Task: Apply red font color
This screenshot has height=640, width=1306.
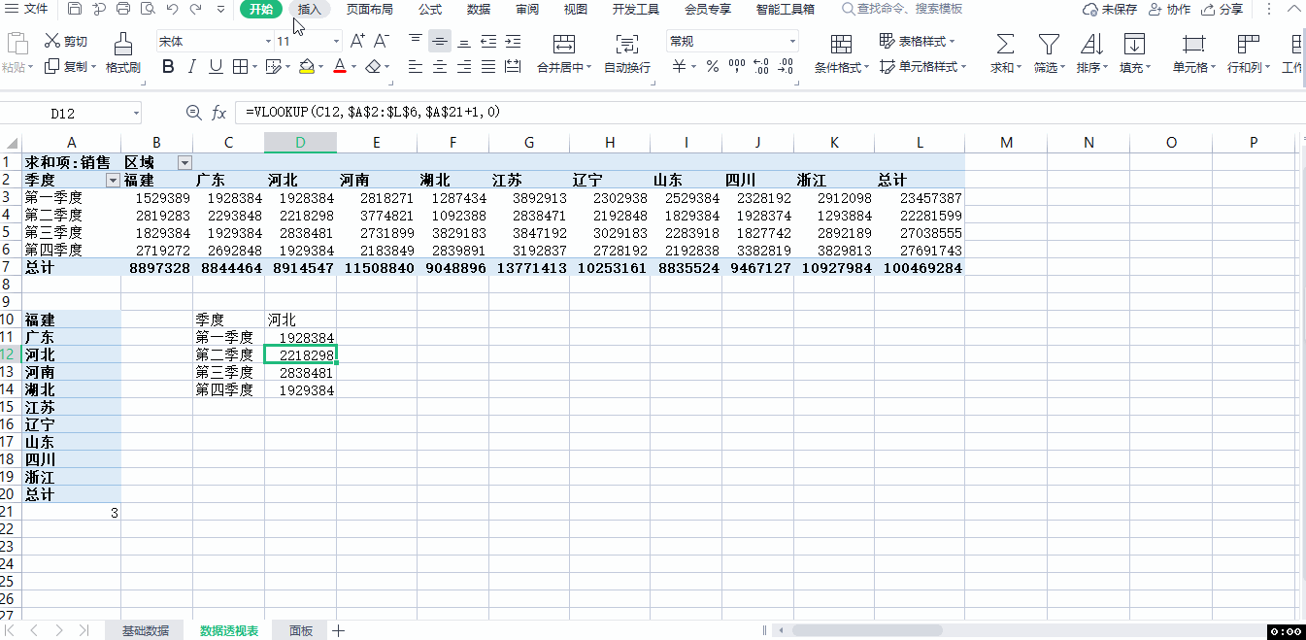Action: click(339, 67)
